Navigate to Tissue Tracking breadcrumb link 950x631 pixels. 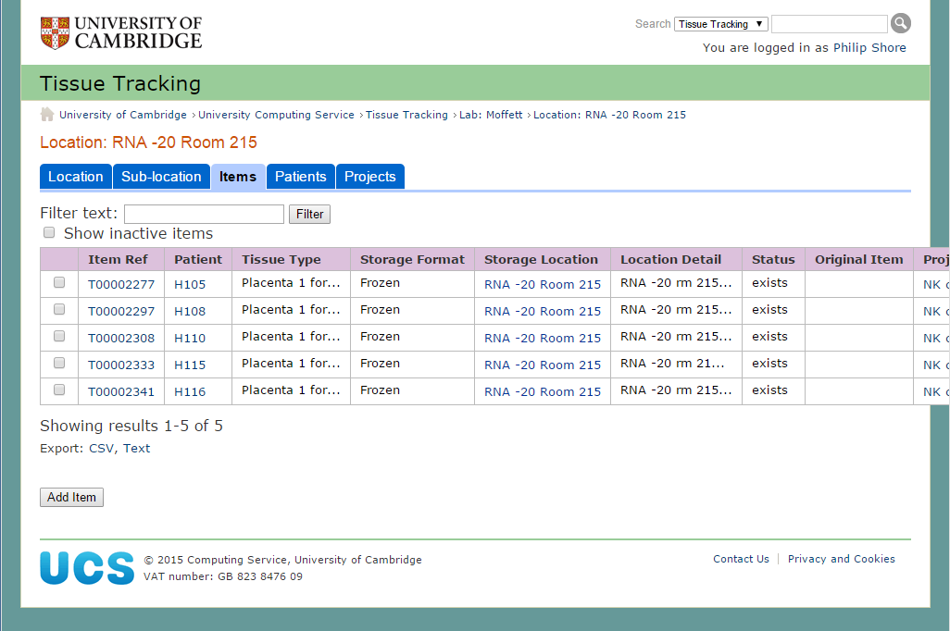point(406,115)
